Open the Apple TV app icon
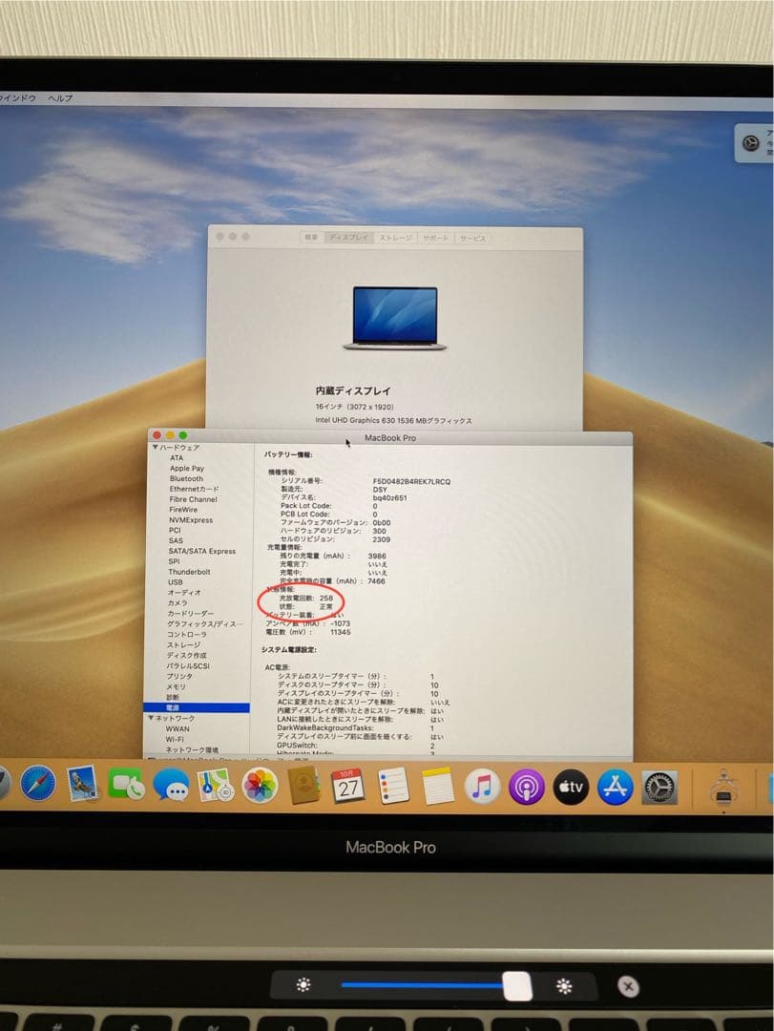This screenshot has height=1031, width=774. tap(571, 785)
